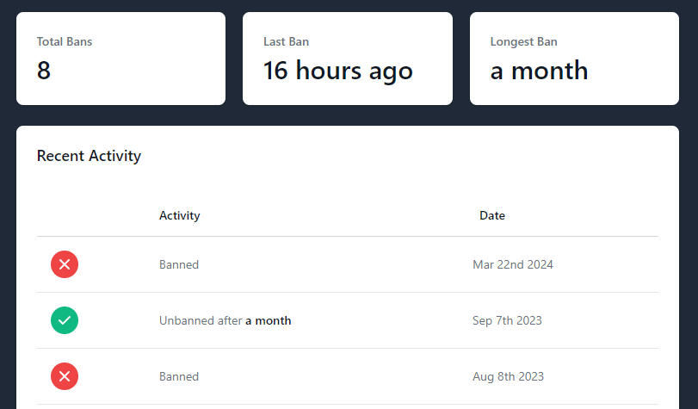The height and width of the screenshot is (409, 698).
Task: Click the Date column header
Action: click(x=492, y=215)
